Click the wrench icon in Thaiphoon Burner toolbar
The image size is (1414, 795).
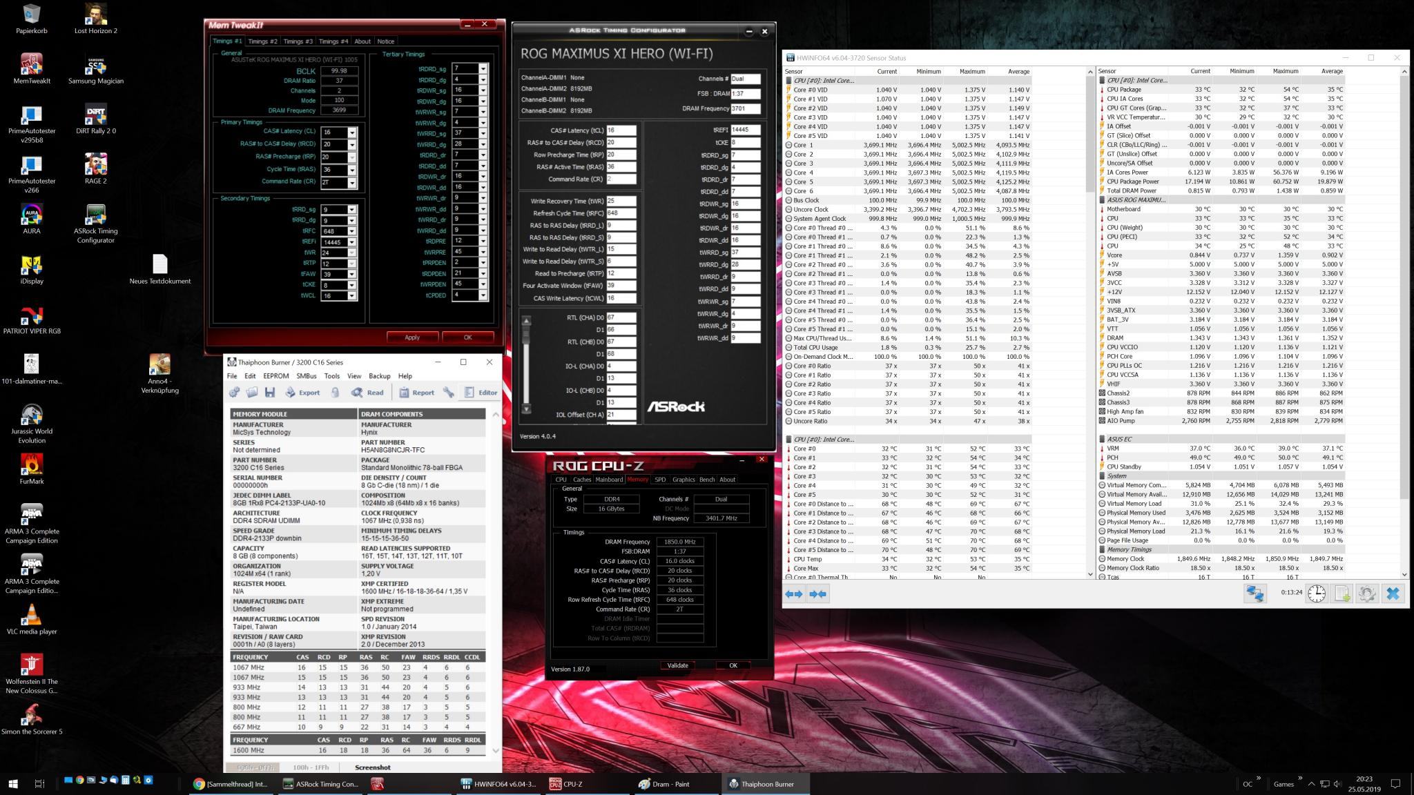click(449, 392)
